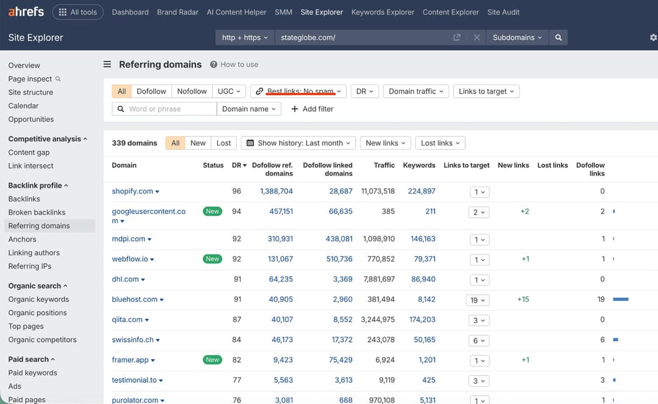This screenshot has width=658, height=404.
Task: Click the Page inspect search icon
Action: 58,78
